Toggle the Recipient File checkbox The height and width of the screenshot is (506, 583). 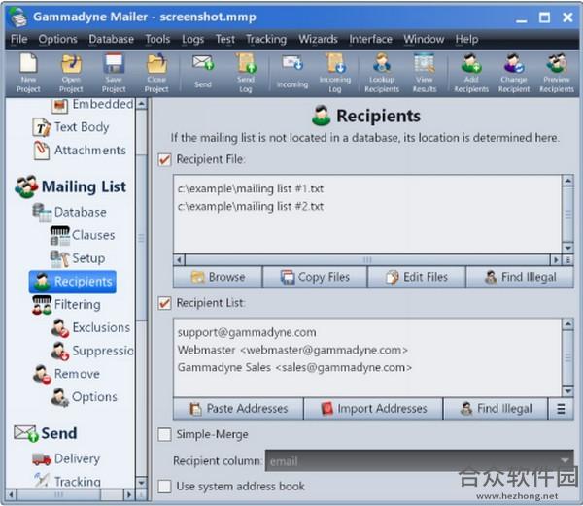coord(165,159)
